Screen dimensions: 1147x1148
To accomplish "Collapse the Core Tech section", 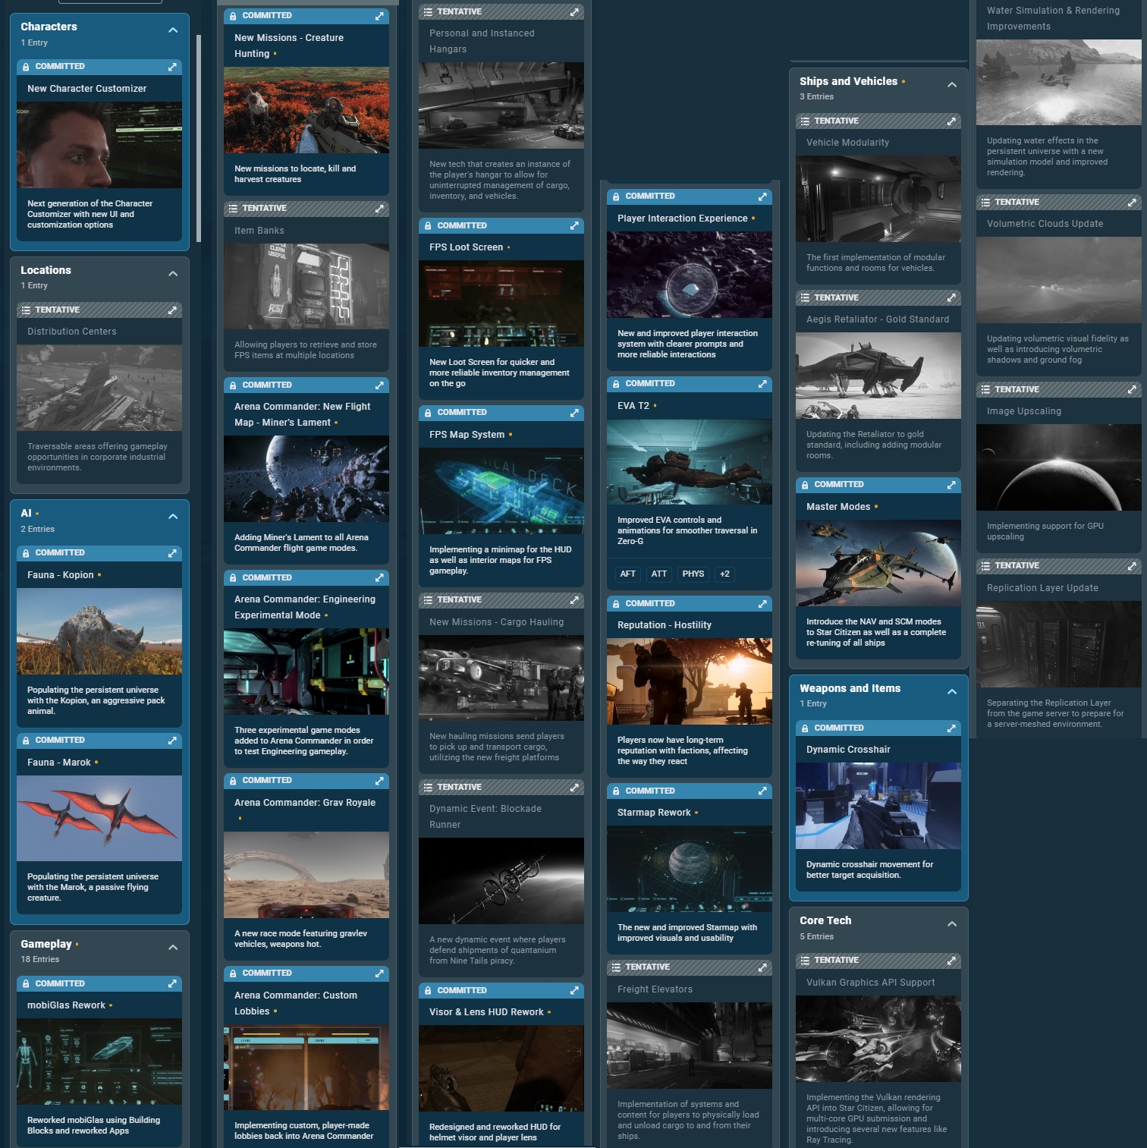I will [x=952, y=924].
